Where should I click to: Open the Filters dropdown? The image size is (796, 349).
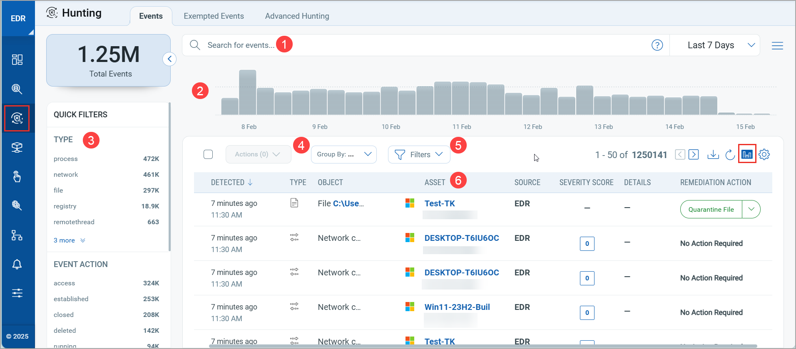(419, 154)
